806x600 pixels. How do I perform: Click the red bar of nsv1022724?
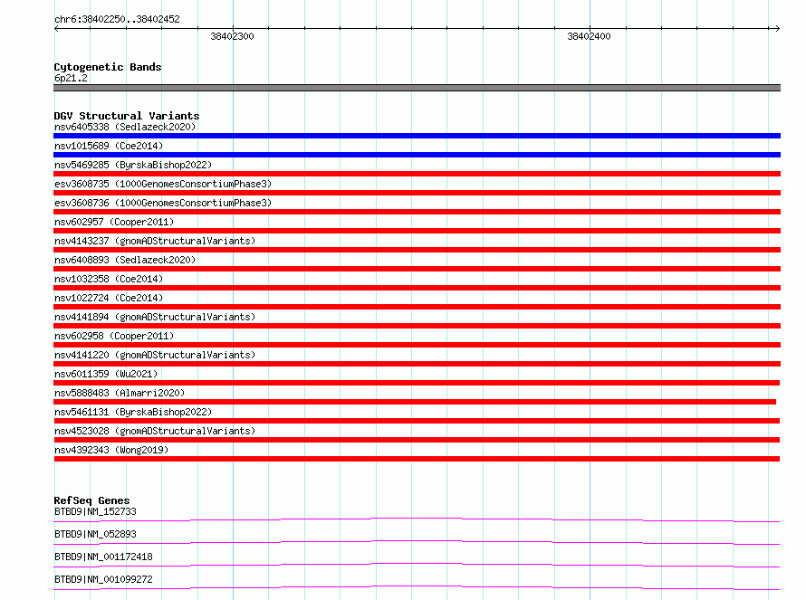tap(417, 307)
